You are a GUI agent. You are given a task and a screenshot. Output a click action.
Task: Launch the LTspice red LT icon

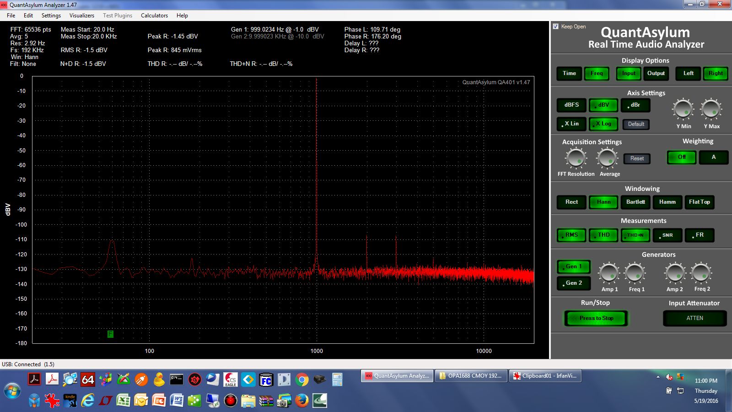click(106, 401)
